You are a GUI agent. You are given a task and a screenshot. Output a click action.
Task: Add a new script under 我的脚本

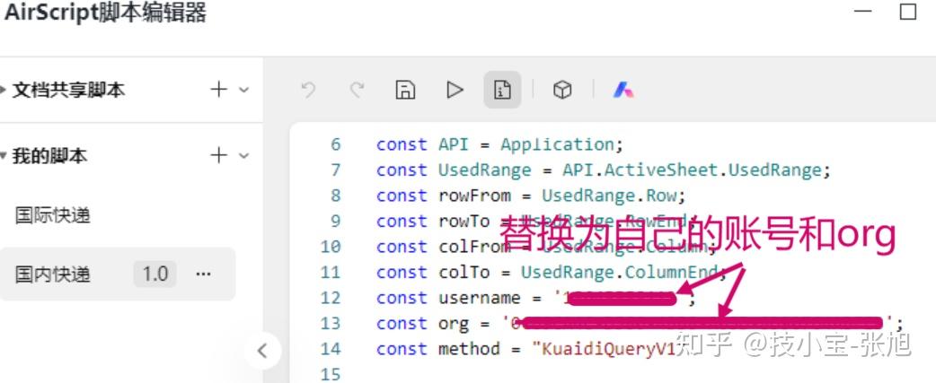(x=219, y=155)
